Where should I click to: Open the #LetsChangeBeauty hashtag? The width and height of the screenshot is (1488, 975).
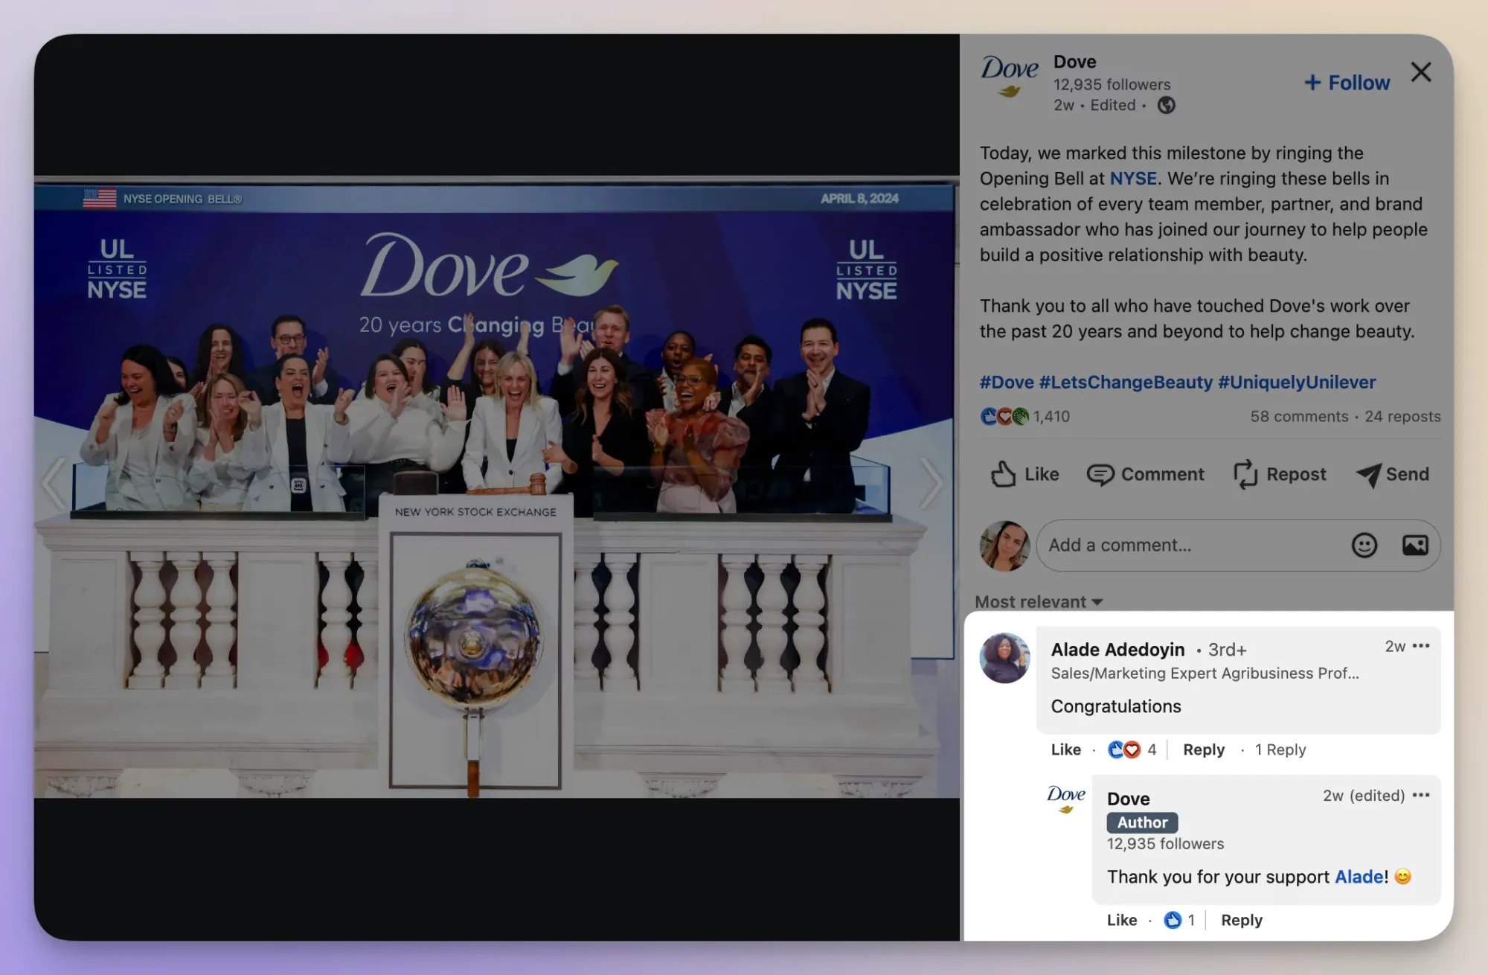[x=1126, y=382]
